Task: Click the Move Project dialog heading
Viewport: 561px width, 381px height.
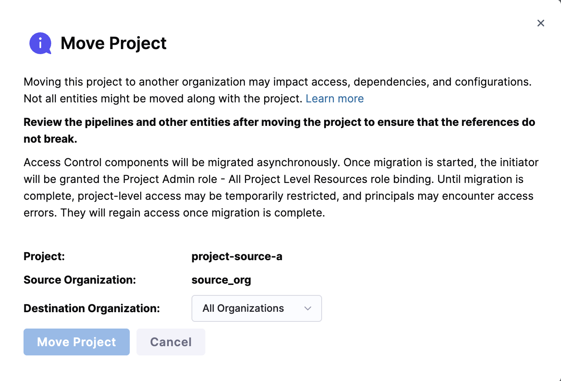Action: click(x=113, y=43)
